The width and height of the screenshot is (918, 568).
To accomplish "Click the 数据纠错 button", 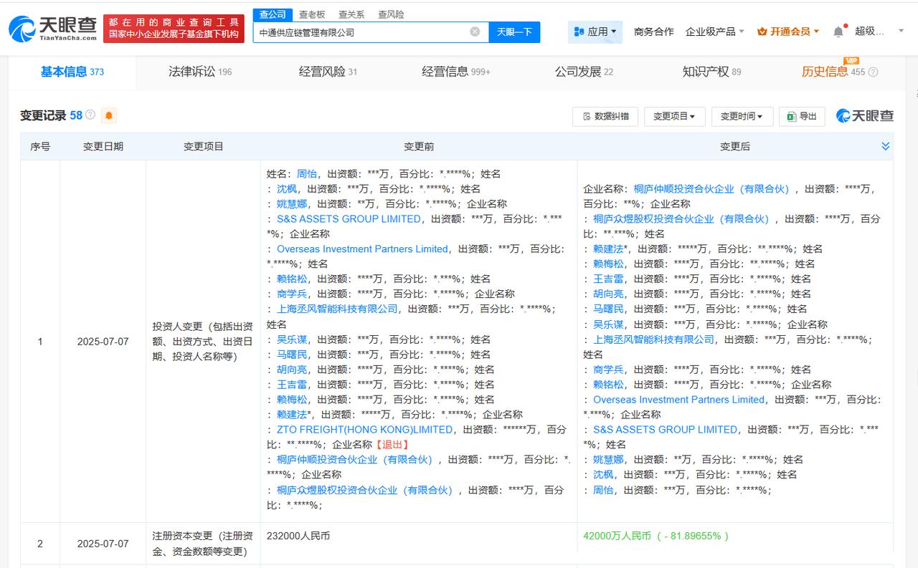I will pyautogui.click(x=605, y=116).
